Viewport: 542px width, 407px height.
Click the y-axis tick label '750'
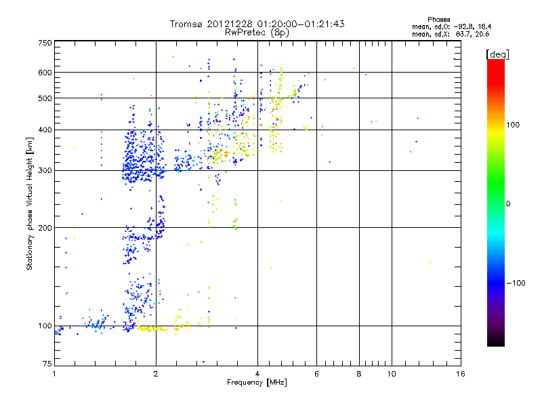tap(45, 43)
